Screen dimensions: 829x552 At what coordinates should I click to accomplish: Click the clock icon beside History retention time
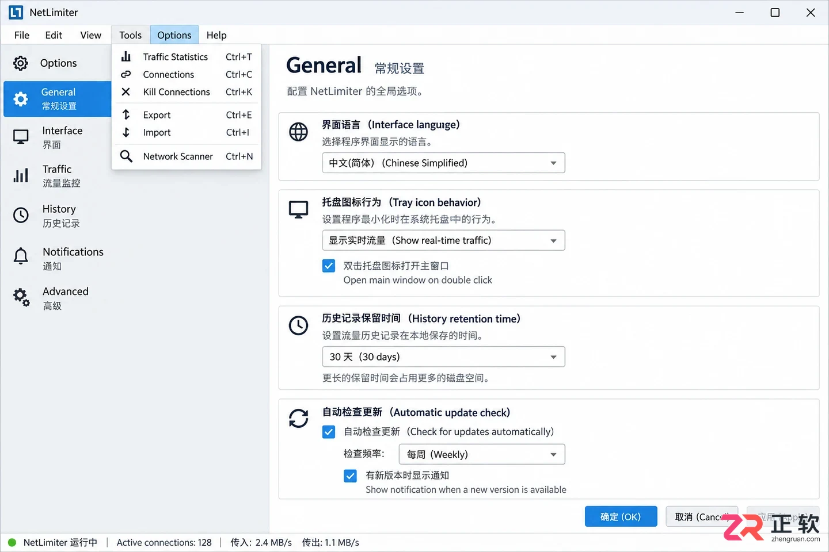[298, 325]
